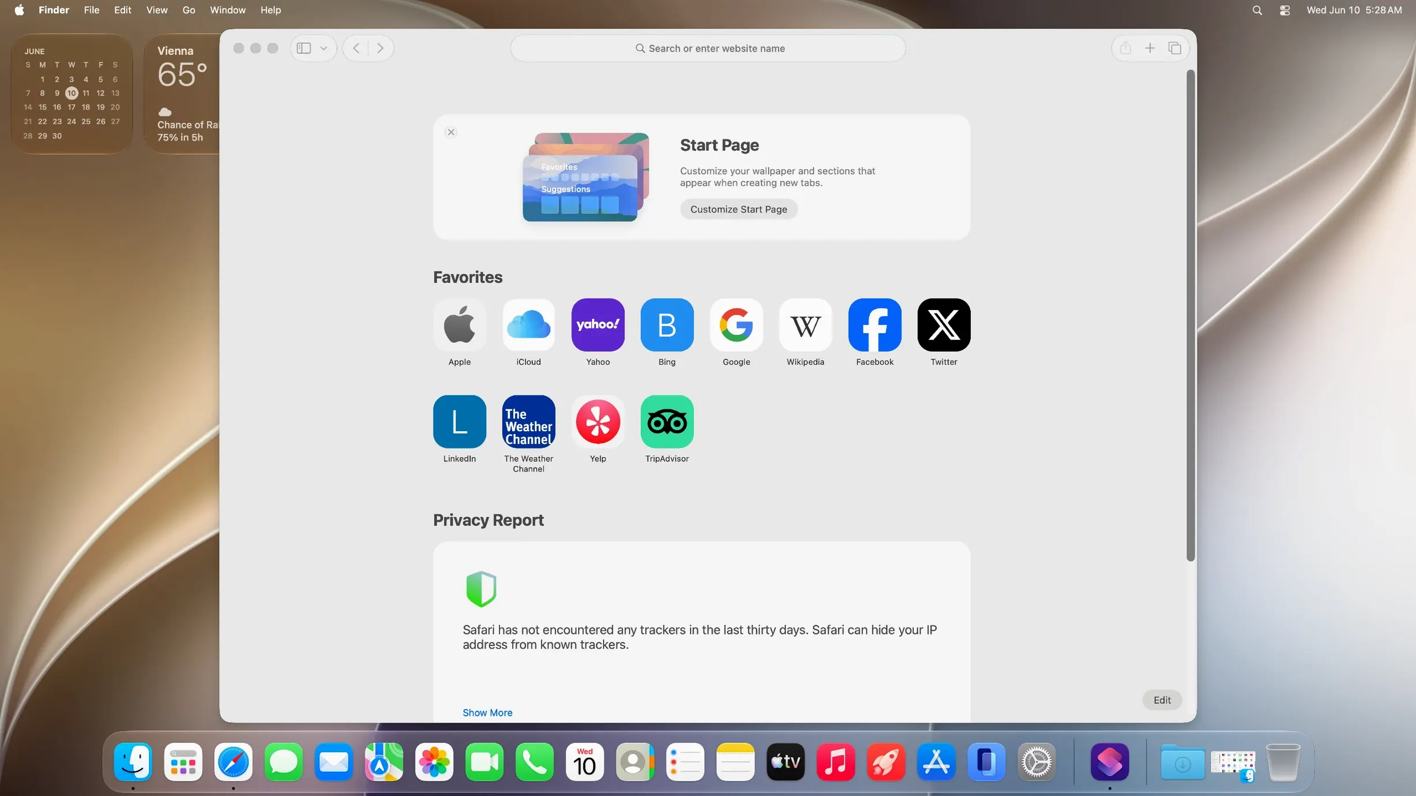Go forward with the forward arrow

click(380, 48)
